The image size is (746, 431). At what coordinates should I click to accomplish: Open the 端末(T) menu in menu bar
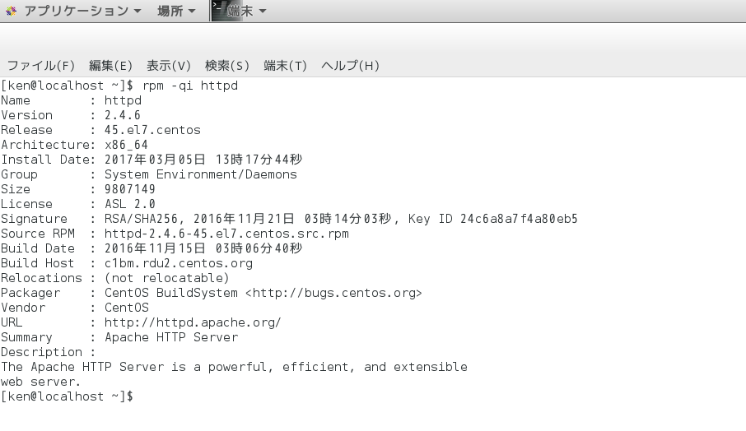tap(285, 66)
